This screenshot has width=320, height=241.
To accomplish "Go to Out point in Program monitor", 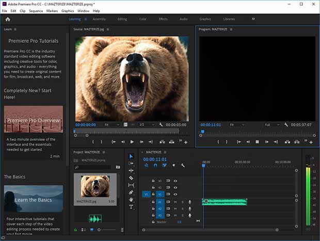I will (x=276, y=142).
